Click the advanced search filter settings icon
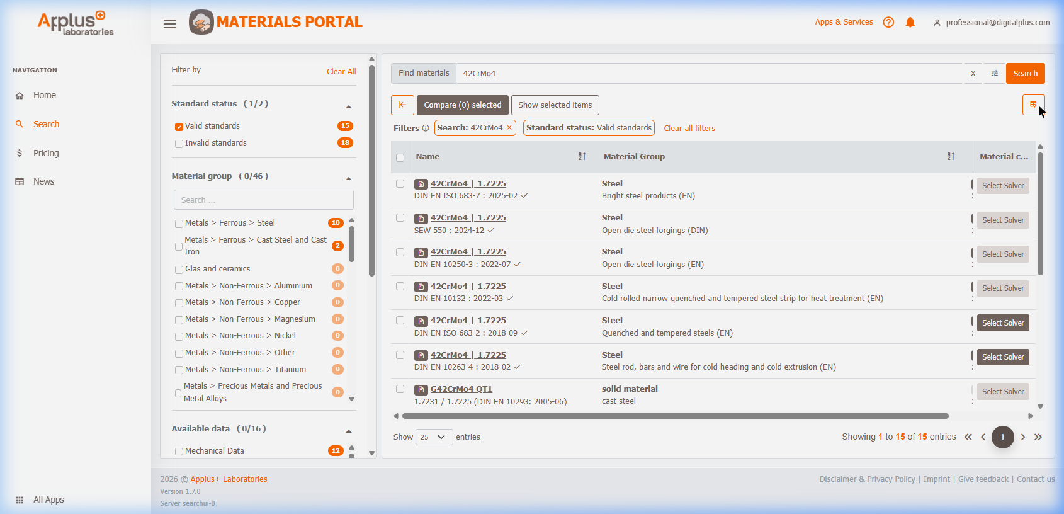The width and height of the screenshot is (1064, 514). (994, 74)
